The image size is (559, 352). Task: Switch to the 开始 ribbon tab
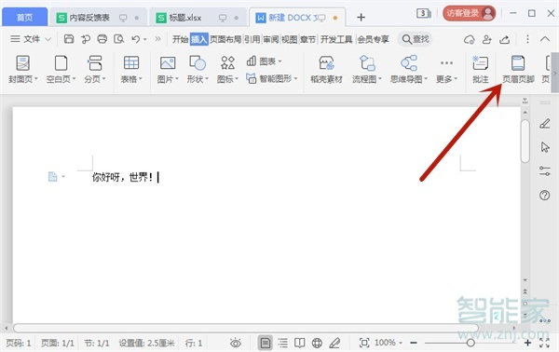tap(181, 39)
